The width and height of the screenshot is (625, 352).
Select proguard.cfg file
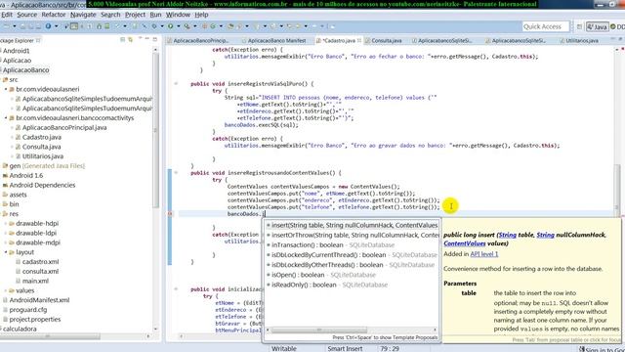[x=28, y=310]
